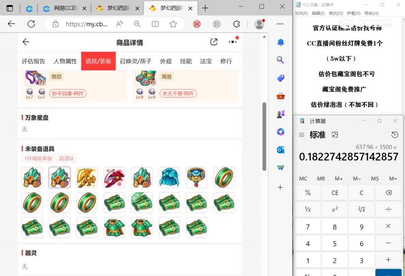Go back from 商品详情 page
Viewport: 405px width, 276px height.
coord(26,42)
